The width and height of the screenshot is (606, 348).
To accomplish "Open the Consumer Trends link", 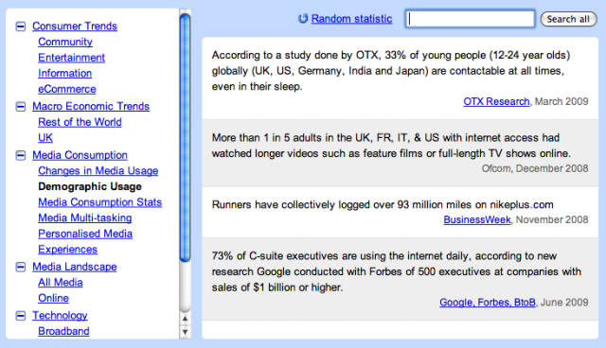I will (x=75, y=26).
